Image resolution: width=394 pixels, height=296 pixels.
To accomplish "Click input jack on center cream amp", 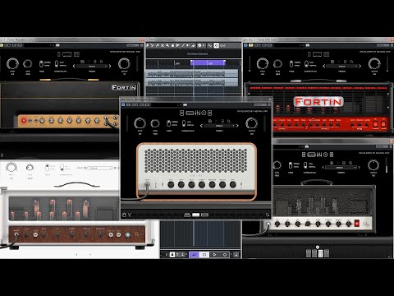I will point(147,184).
